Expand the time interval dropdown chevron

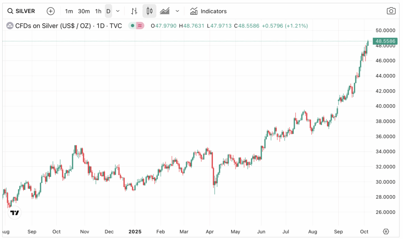click(x=118, y=11)
